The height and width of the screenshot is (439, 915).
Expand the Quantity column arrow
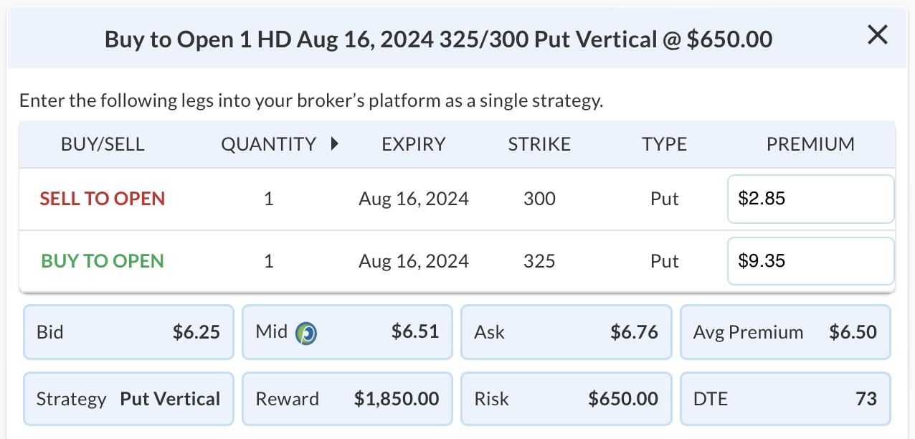click(334, 143)
